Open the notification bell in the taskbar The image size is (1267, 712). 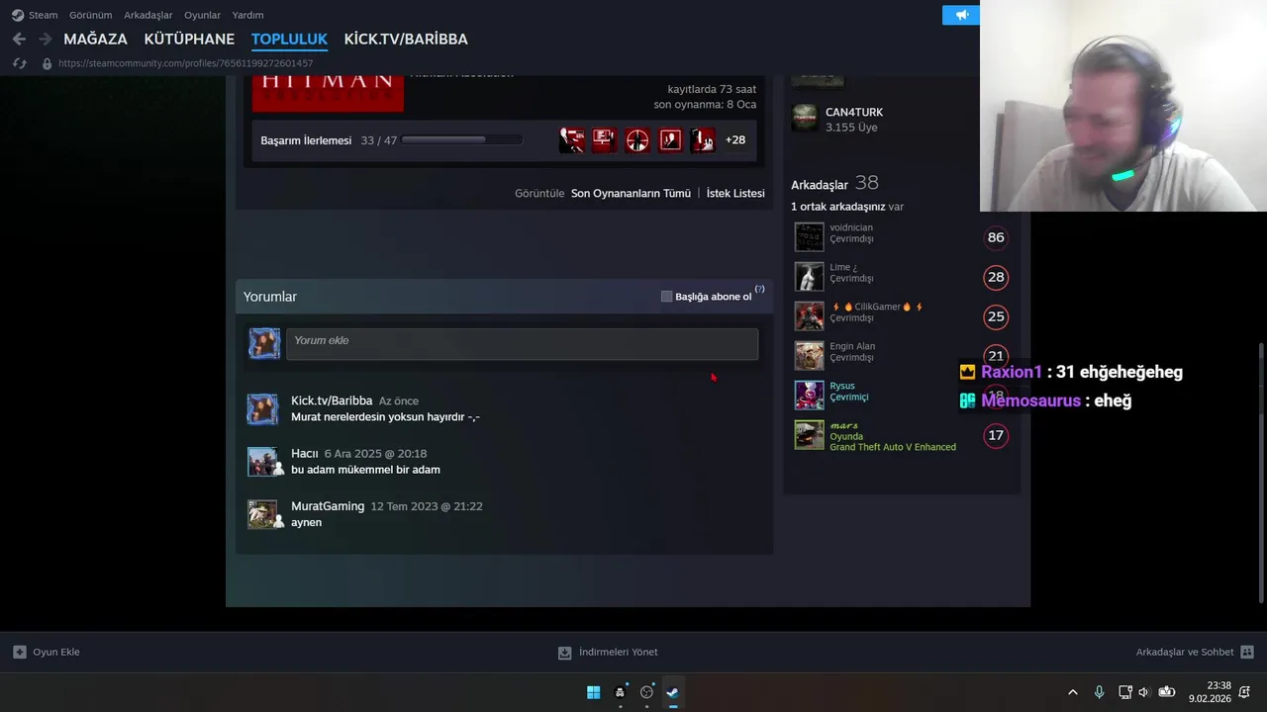(x=1244, y=692)
